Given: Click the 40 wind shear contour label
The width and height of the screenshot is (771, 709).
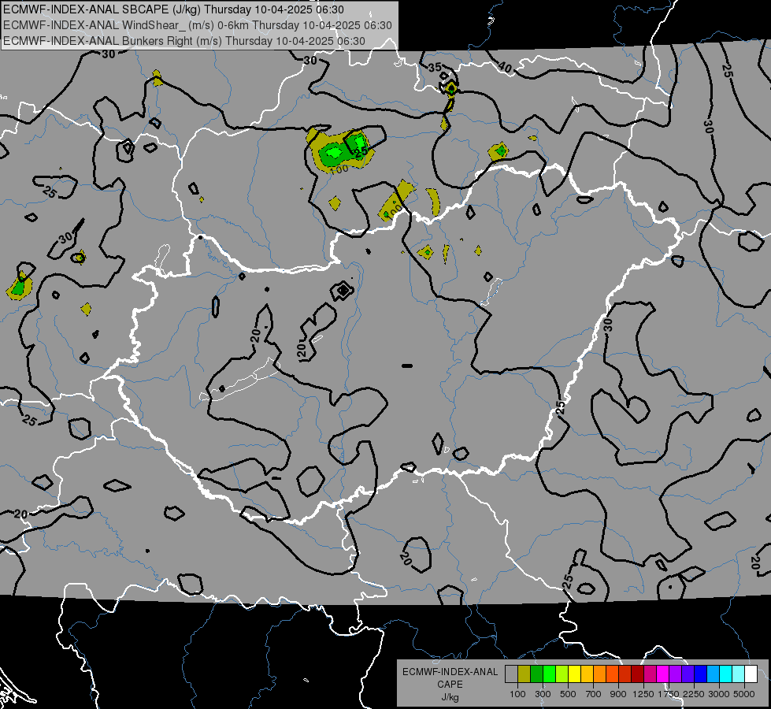Looking at the screenshot, I should (505, 67).
